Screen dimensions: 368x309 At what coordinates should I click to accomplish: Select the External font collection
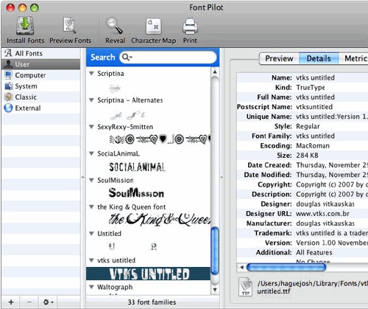pyautogui.click(x=40, y=108)
